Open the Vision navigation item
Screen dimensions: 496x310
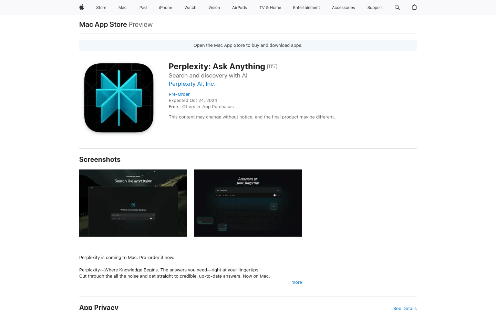click(x=214, y=8)
